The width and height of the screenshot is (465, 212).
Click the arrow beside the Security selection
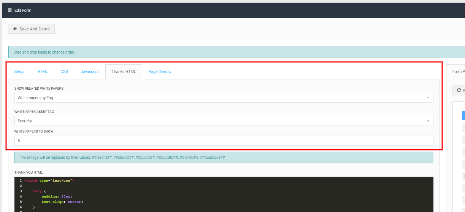[x=428, y=121]
